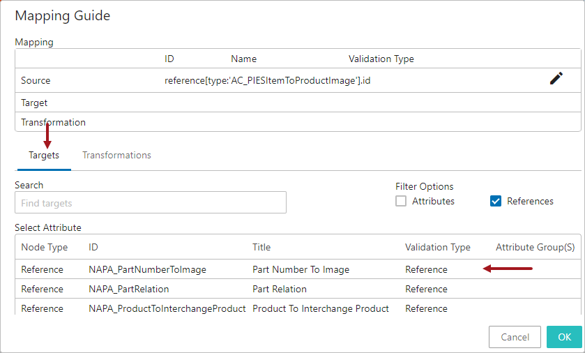Viewport: 585px width, 353px height.
Task: Uncheck the References filter checkbox
Action: point(496,201)
